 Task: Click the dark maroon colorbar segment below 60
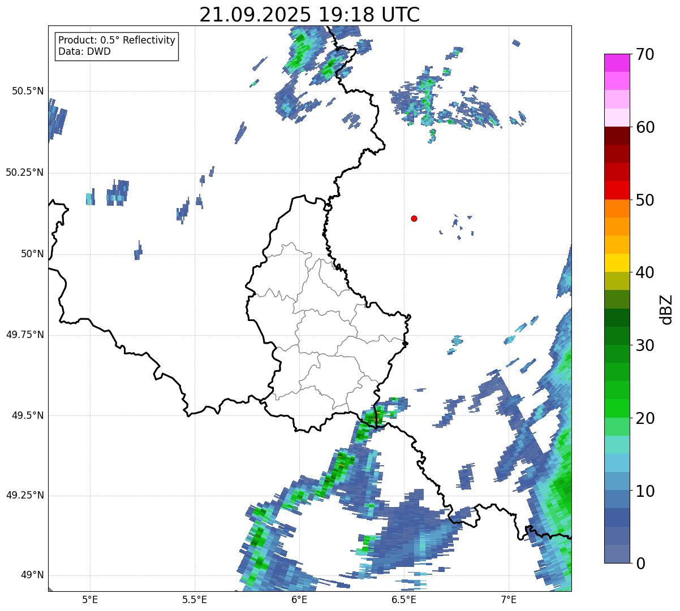point(617,136)
